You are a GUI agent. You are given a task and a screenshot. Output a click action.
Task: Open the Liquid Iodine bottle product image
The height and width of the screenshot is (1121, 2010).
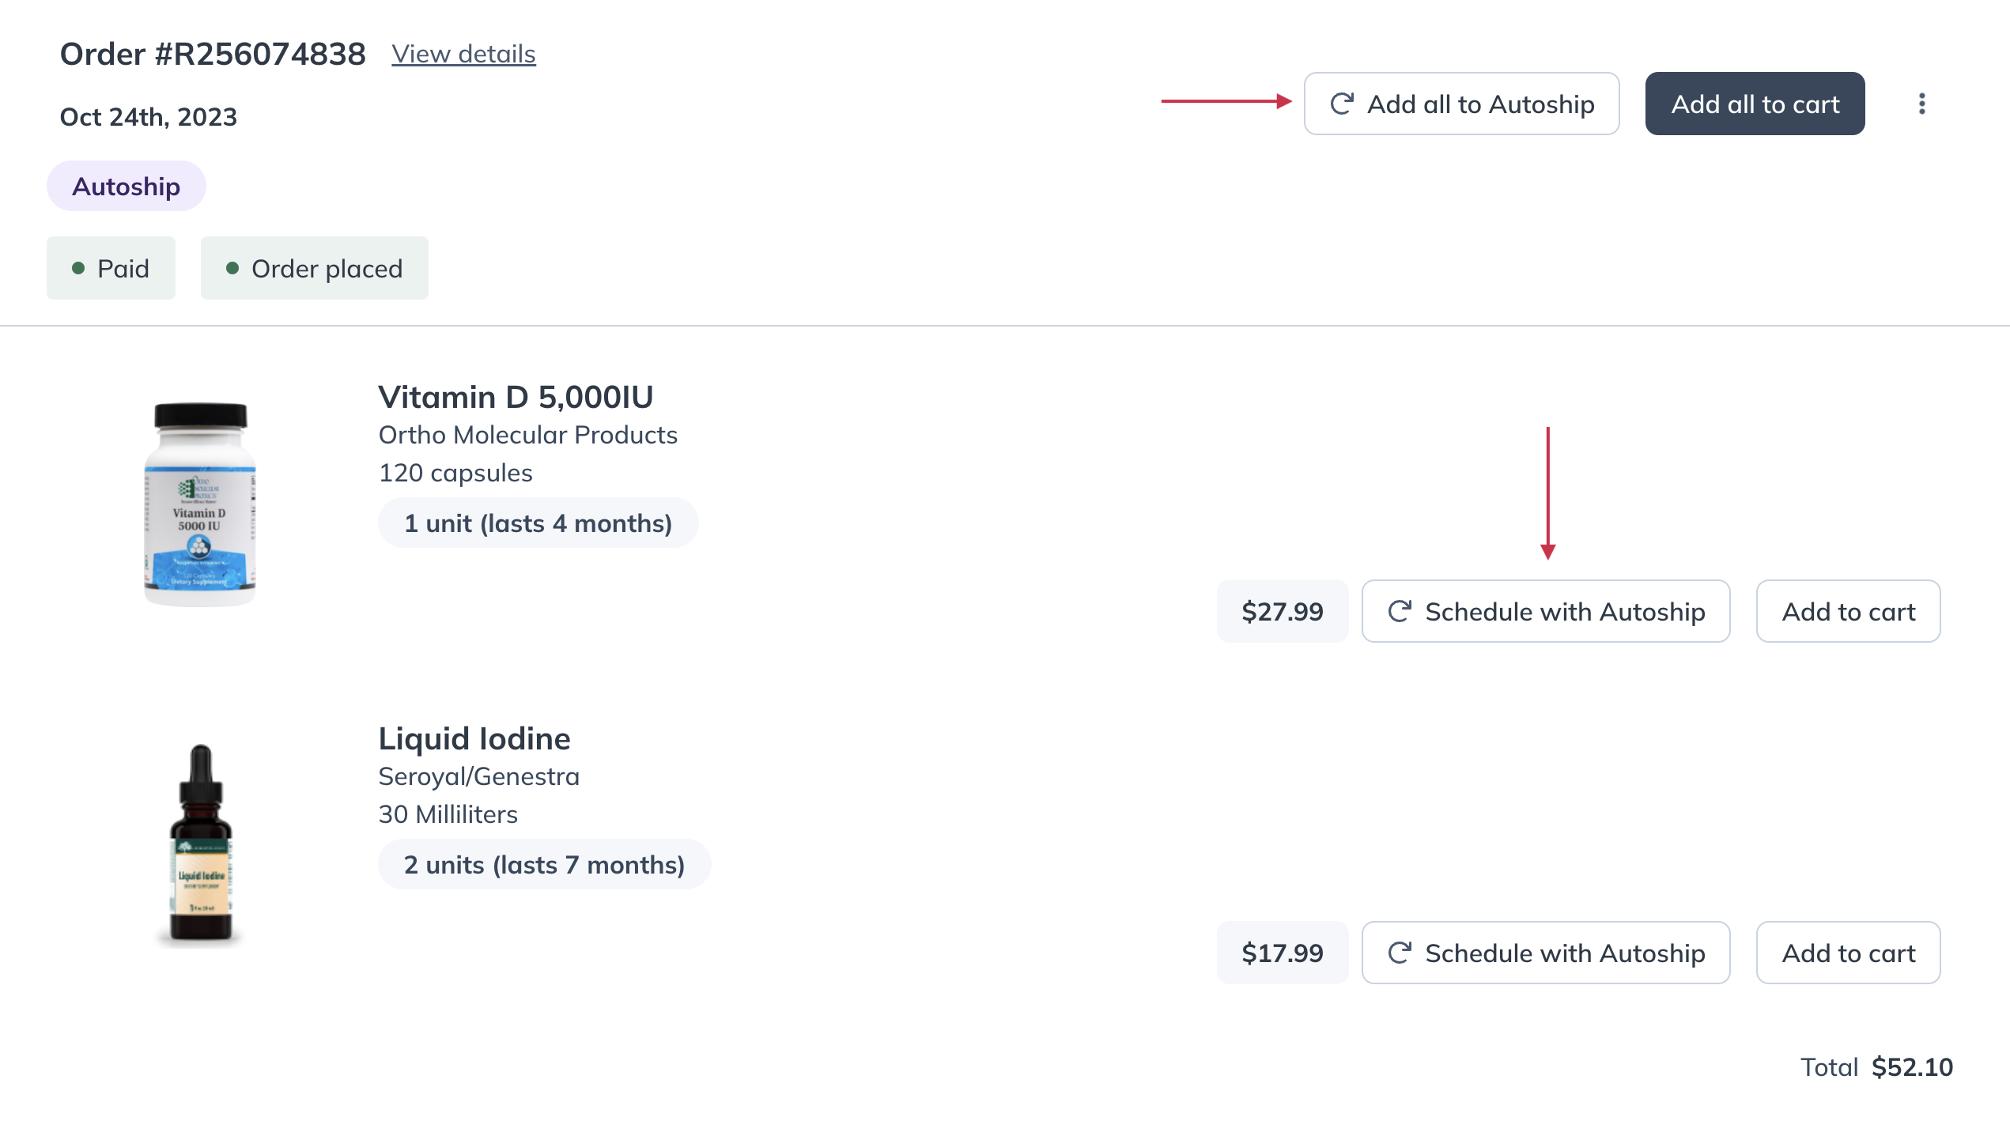pyautogui.click(x=201, y=844)
